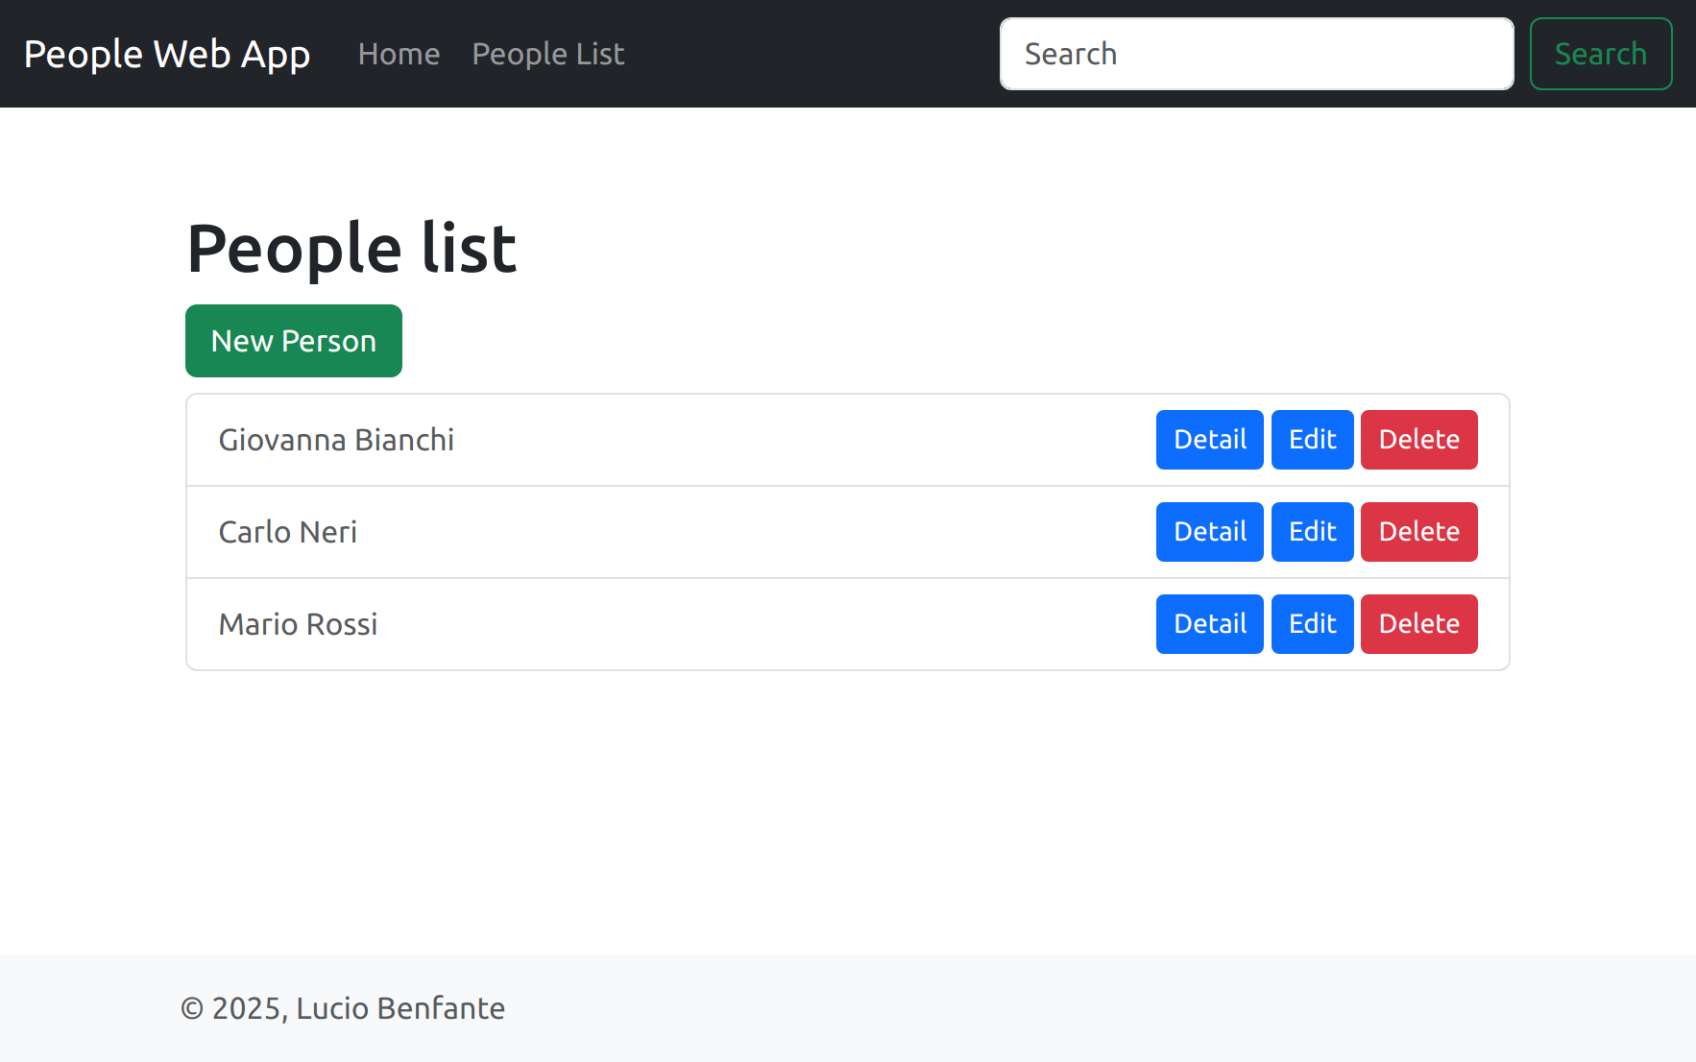Delete Carlo Neri from list
1696x1062 pixels.
coord(1418,532)
